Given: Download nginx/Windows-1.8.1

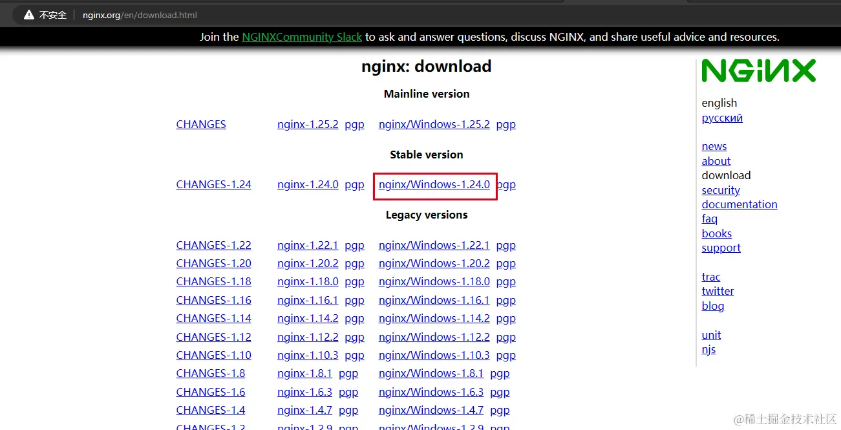Looking at the screenshot, I should click(x=431, y=373).
